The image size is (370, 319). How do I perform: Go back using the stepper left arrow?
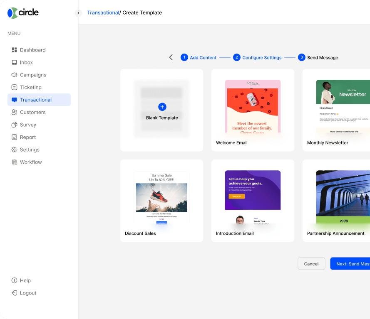pyautogui.click(x=171, y=57)
